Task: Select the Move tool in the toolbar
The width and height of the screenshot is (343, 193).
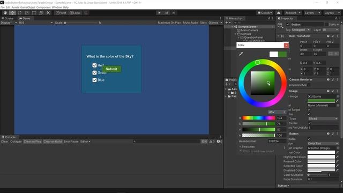Action: click(x=12, y=13)
